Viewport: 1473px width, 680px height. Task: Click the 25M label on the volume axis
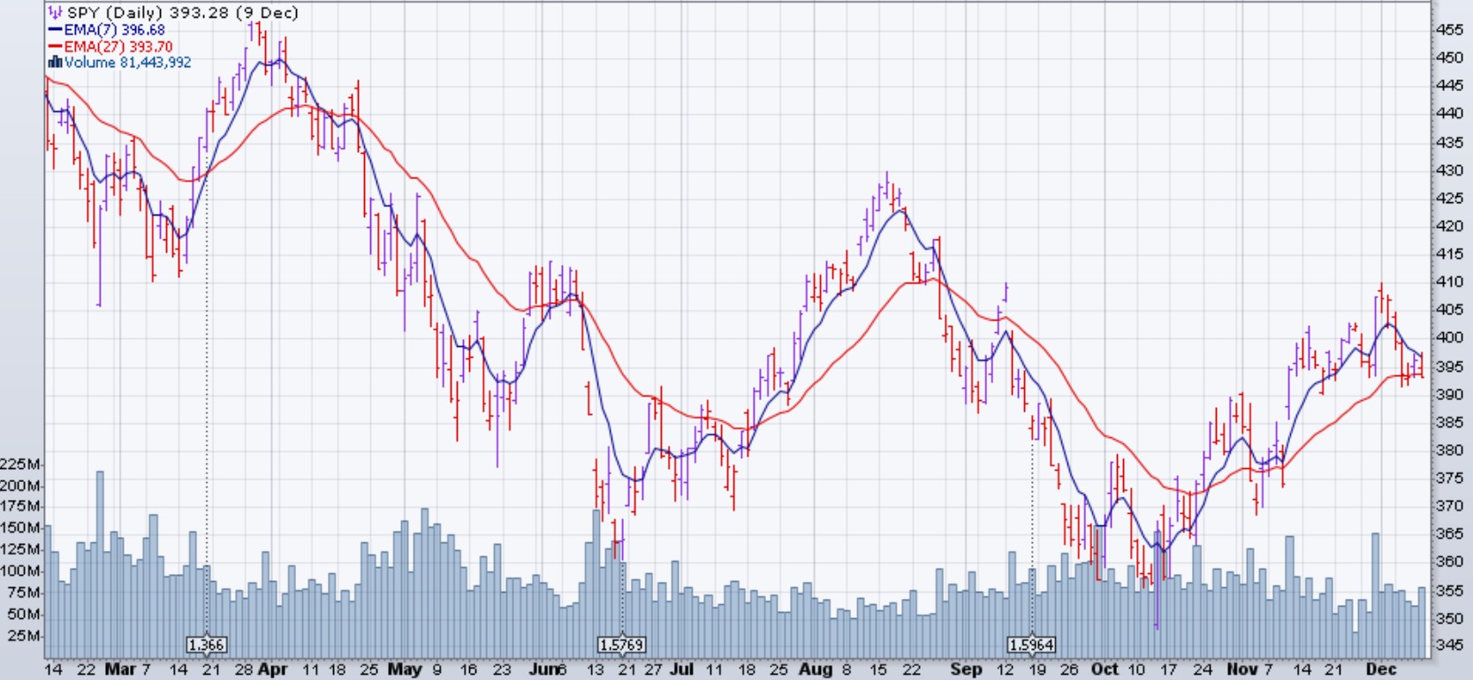pyautogui.click(x=24, y=636)
